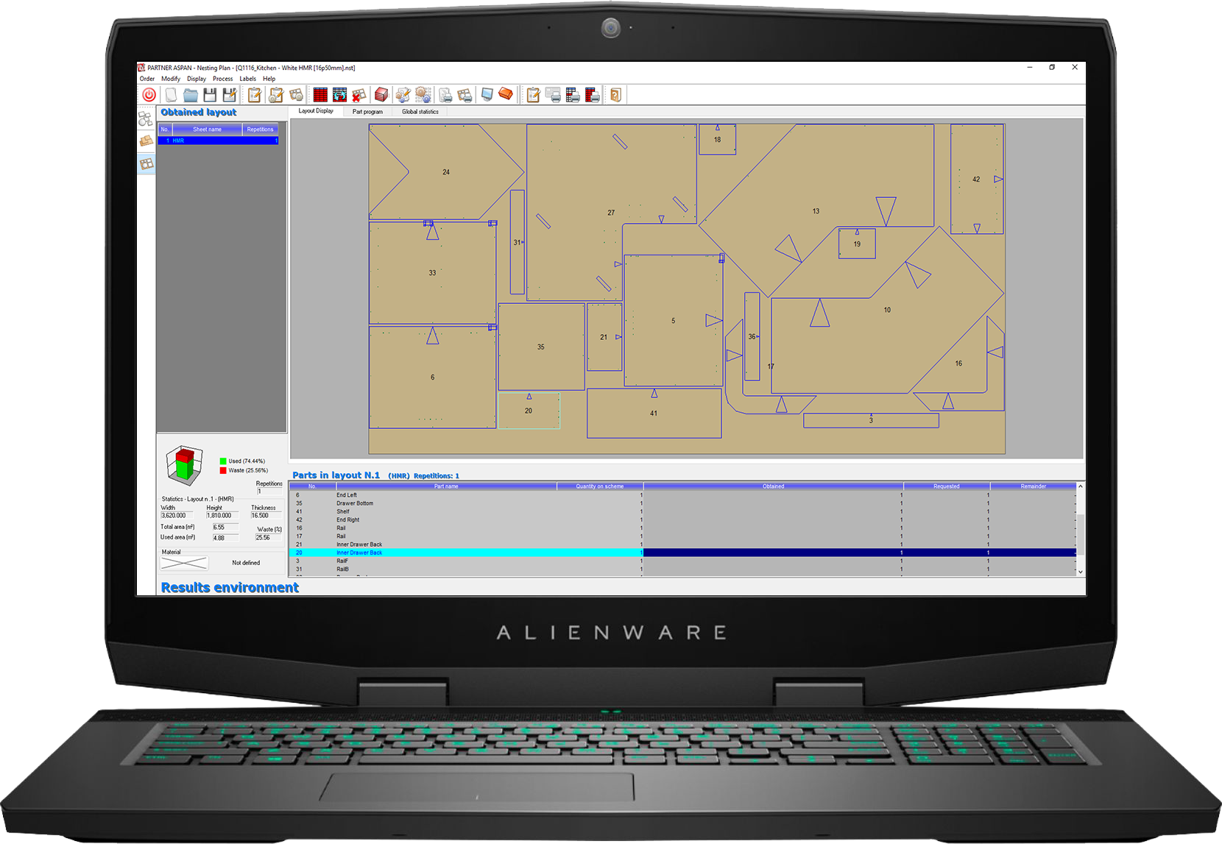Screen dimensions: 1222x844
Task: Click the 3D used/waste bar chart
Action: click(185, 465)
